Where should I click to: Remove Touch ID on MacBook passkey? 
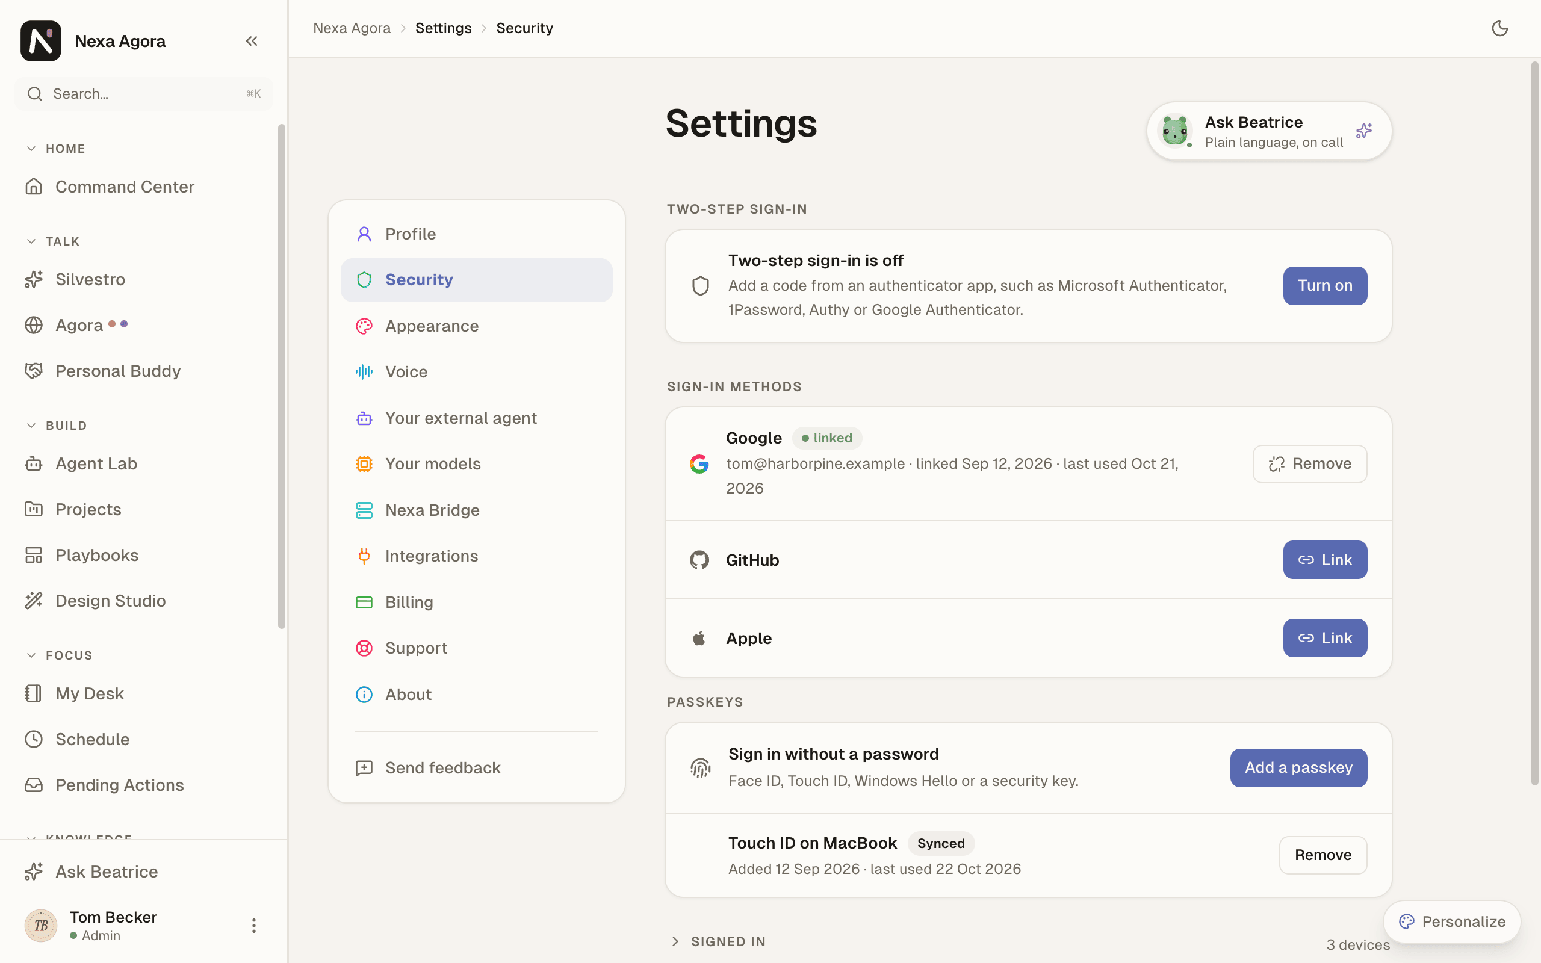[x=1323, y=855]
